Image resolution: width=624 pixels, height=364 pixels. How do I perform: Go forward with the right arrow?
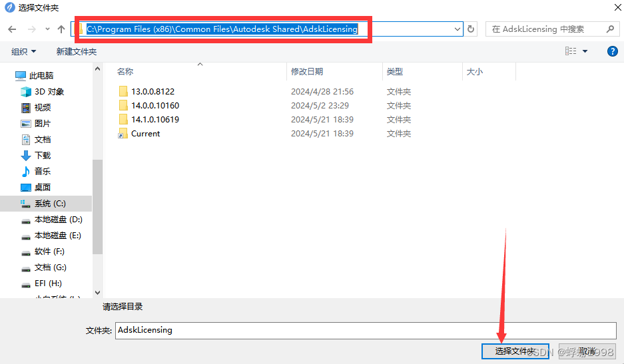coord(32,29)
